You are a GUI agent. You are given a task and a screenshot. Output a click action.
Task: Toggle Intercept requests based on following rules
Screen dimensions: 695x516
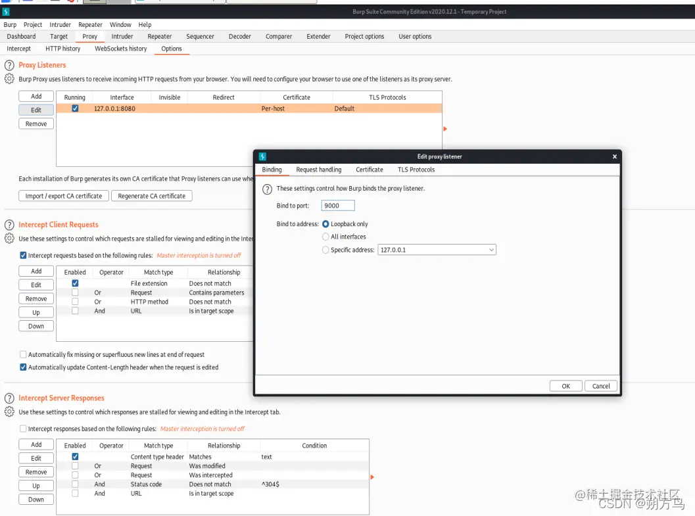[23, 255]
